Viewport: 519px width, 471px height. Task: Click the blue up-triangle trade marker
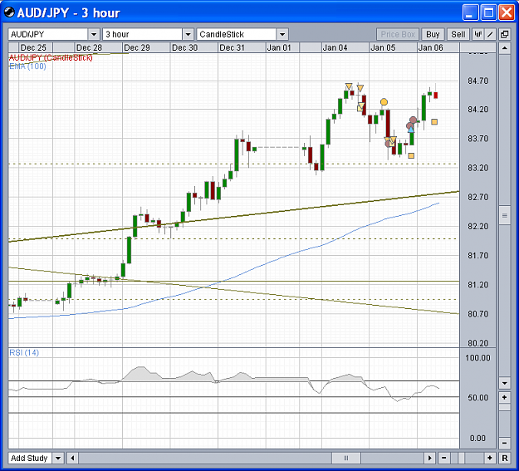(411, 130)
